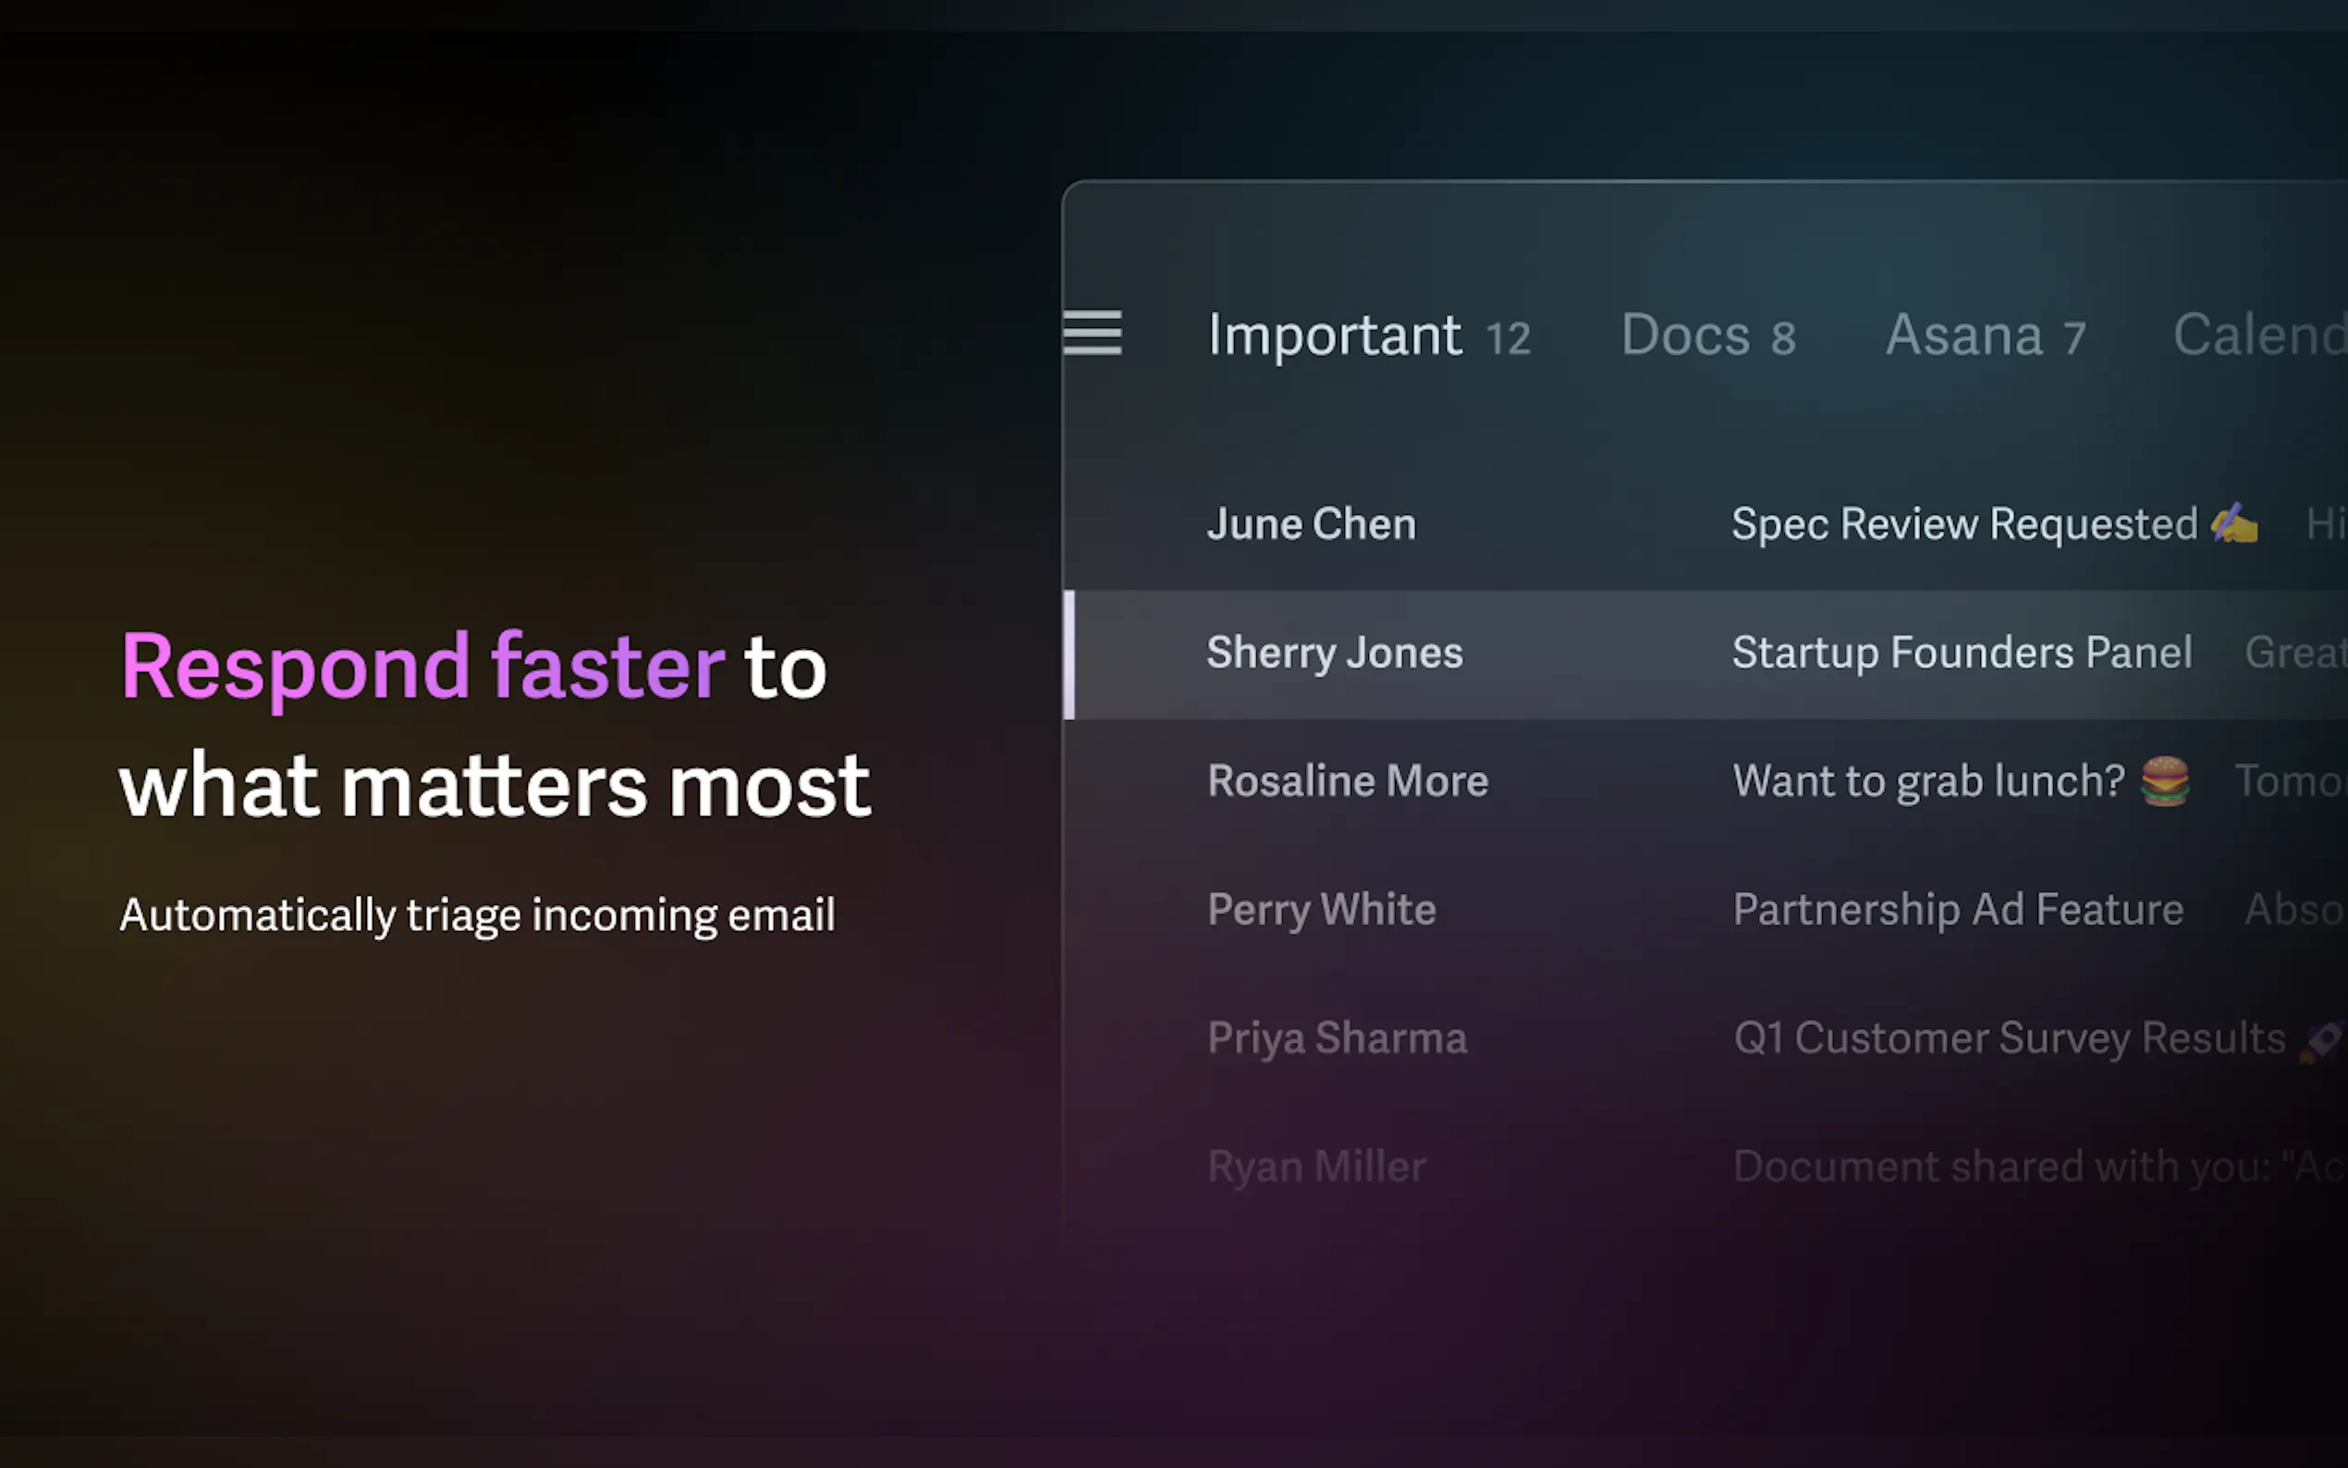The image size is (2348, 1468).
Task: Open Rosaline More's email
Action: (x=1347, y=780)
